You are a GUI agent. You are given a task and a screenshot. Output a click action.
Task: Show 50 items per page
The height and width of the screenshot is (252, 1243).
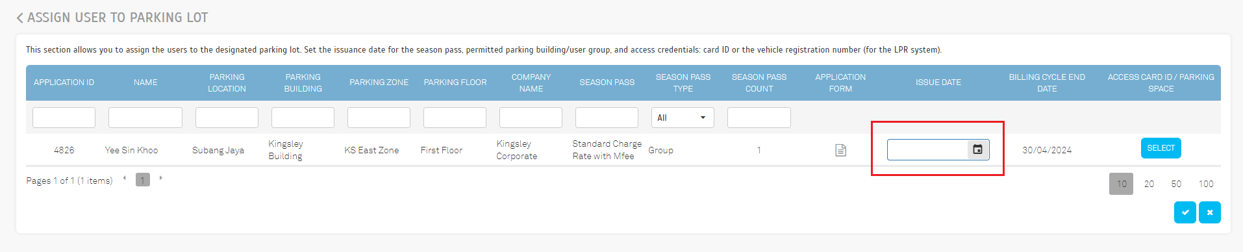coord(1176,184)
